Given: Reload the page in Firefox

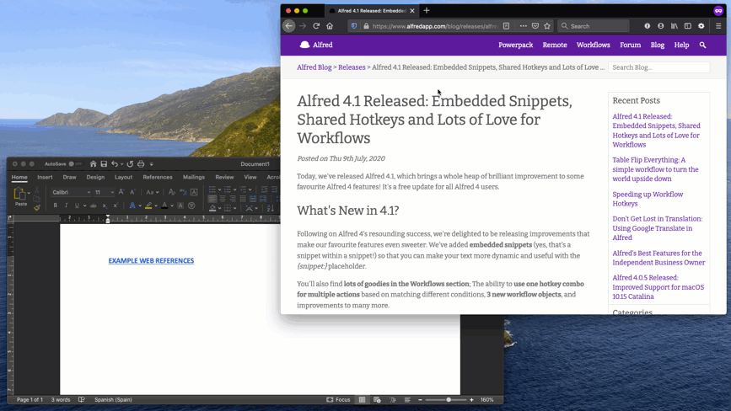Looking at the screenshot, I should click(316, 26).
